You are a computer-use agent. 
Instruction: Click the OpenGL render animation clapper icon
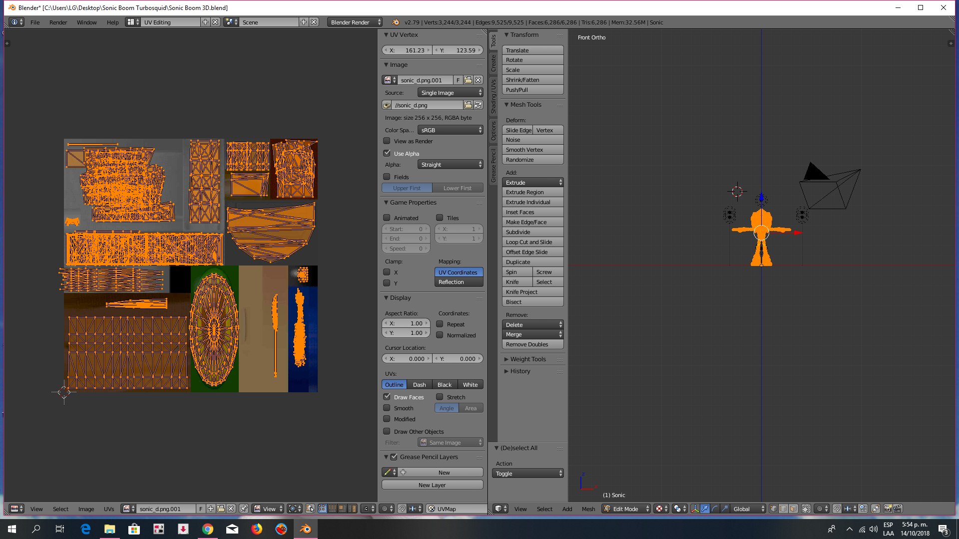pyautogui.click(x=898, y=509)
